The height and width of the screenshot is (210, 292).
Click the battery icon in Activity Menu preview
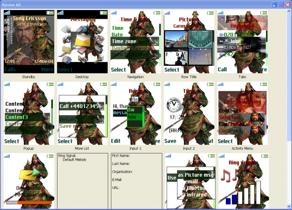pos(264,84)
